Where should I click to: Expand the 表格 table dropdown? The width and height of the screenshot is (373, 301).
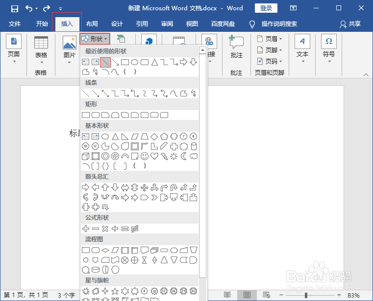point(41,50)
